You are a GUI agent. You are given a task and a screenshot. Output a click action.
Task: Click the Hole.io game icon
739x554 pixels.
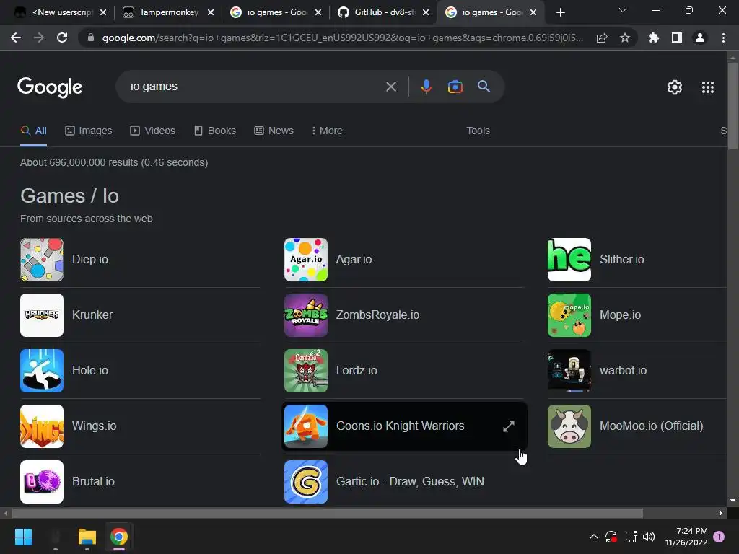(42, 371)
